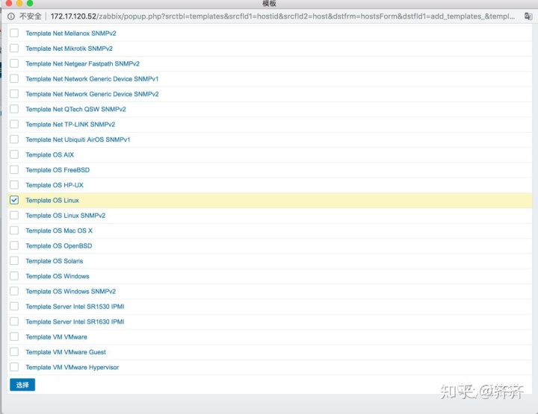Open Template OS Solaris link
538x414 pixels.
coord(55,261)
